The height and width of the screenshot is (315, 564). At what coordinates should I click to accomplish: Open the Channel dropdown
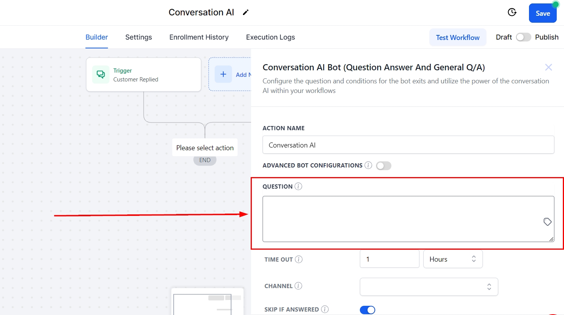coord(429,287)
